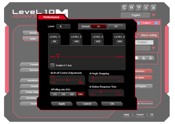Screen dimensions: 175x124
Task: Click the X close icon in toolbar
Action: tap(146, 8)
